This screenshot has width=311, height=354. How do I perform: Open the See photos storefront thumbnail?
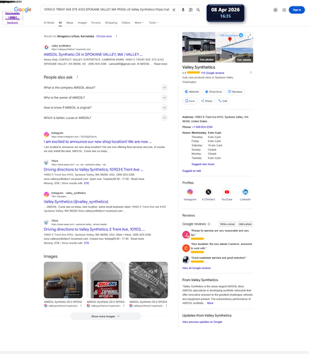click(x=199, y=47)
